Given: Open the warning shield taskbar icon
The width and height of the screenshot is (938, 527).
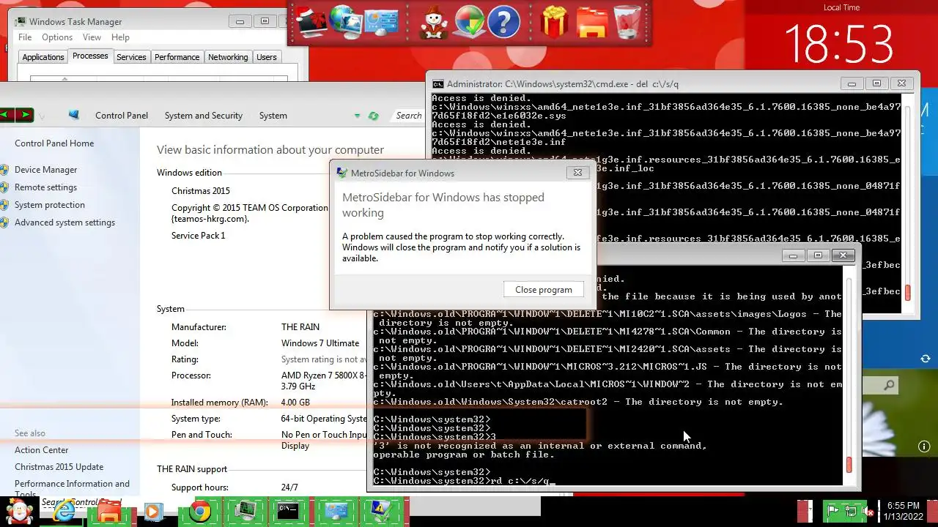Looking at the screenshot, I should 381,511.
